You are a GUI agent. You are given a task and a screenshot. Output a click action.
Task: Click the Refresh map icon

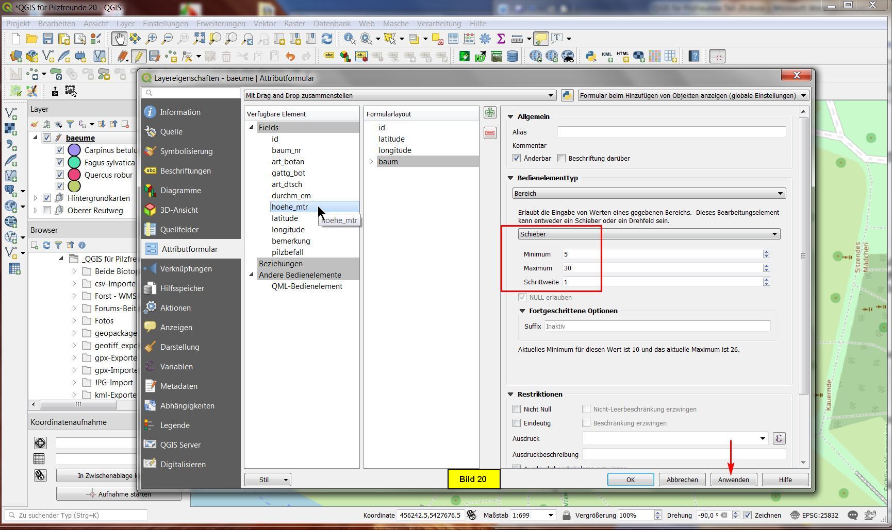[x=327, y=39]
